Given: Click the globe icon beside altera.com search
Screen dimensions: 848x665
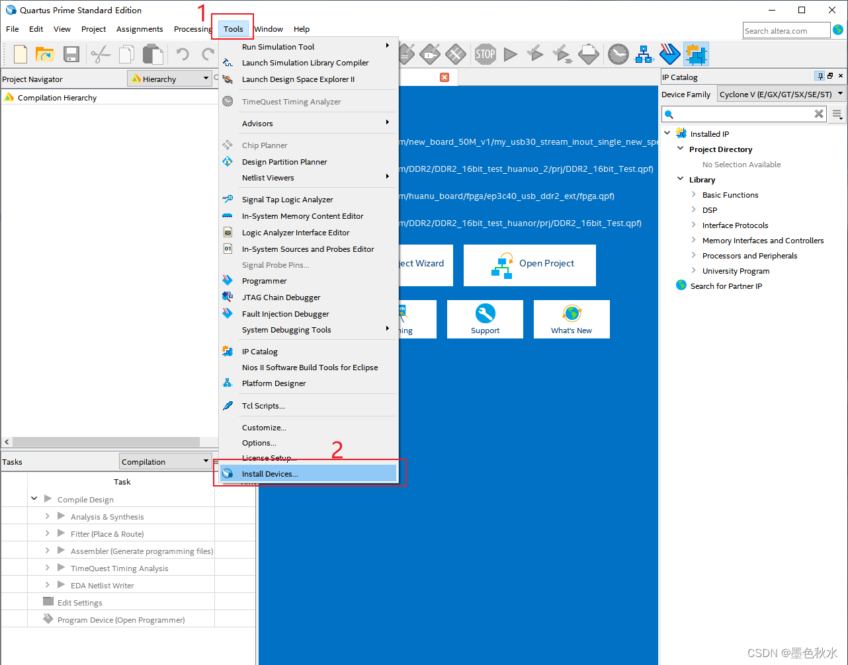Looking at the screenshot, I should [x=838, y=30].
